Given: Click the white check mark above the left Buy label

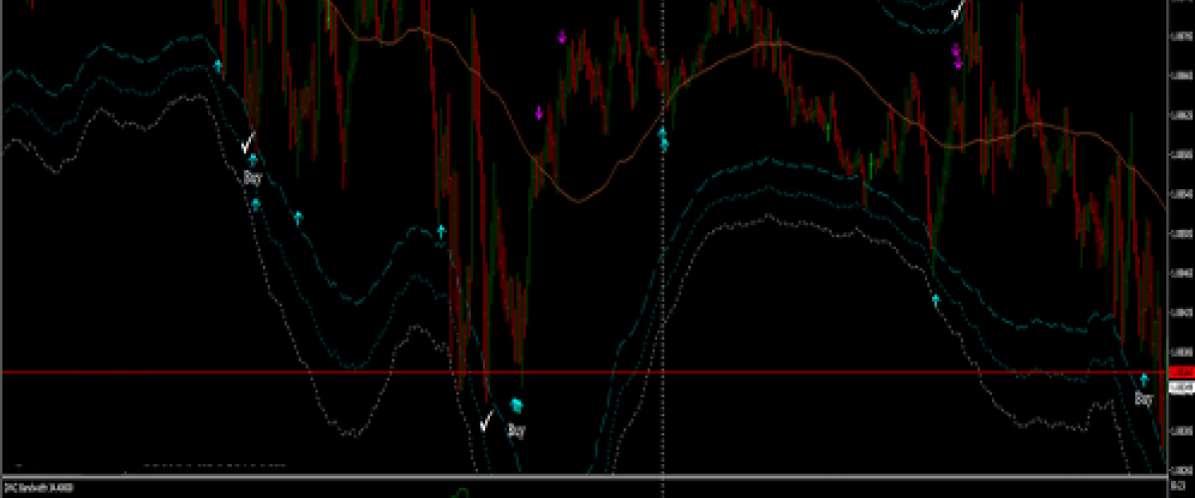Looking at the screenshot, I should [x=248, y=140].
